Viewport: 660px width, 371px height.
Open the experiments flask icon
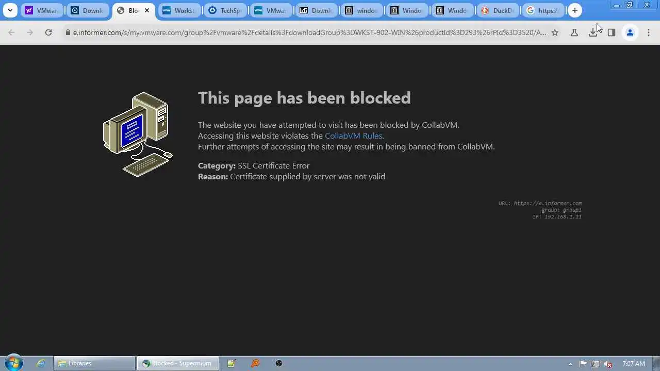pos(574,32)
